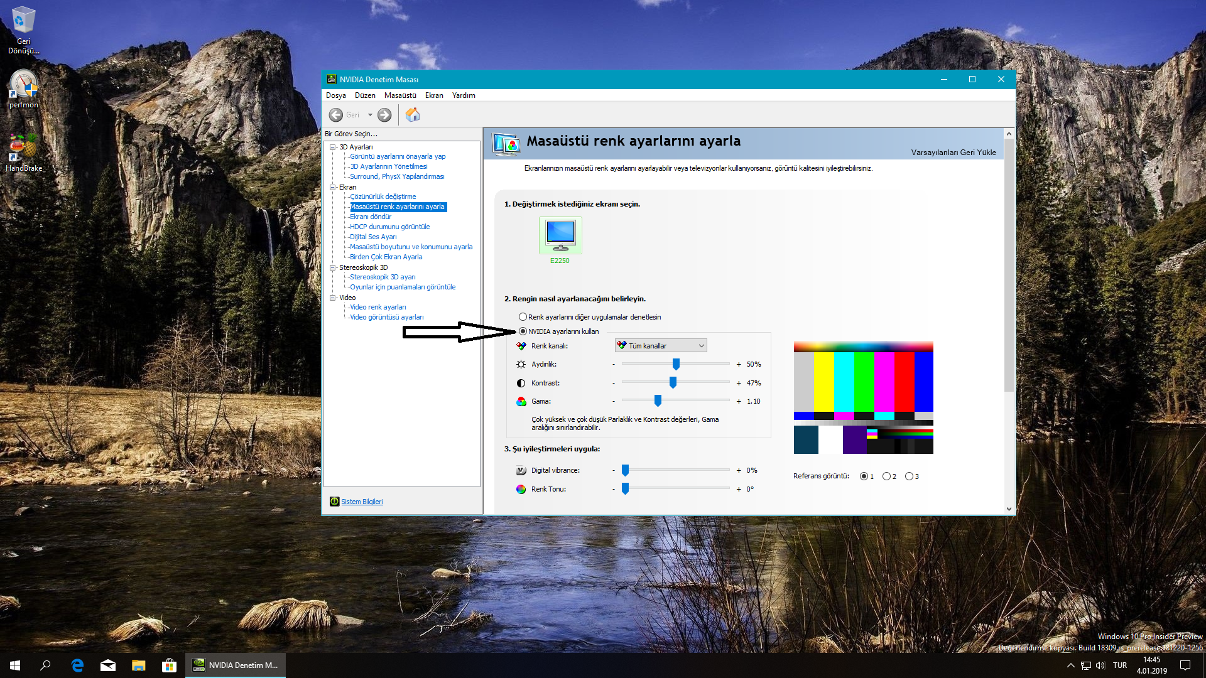Click the Kontrast slider thumb
The width and height of the screenshot is (1206, 678).
click(x=673, y=382)
